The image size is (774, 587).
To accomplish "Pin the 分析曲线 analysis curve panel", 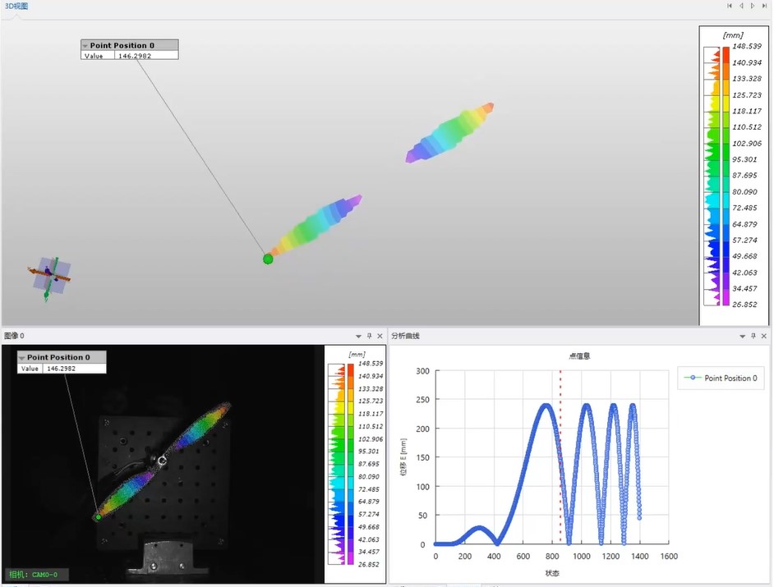I will tap(753, 337).
